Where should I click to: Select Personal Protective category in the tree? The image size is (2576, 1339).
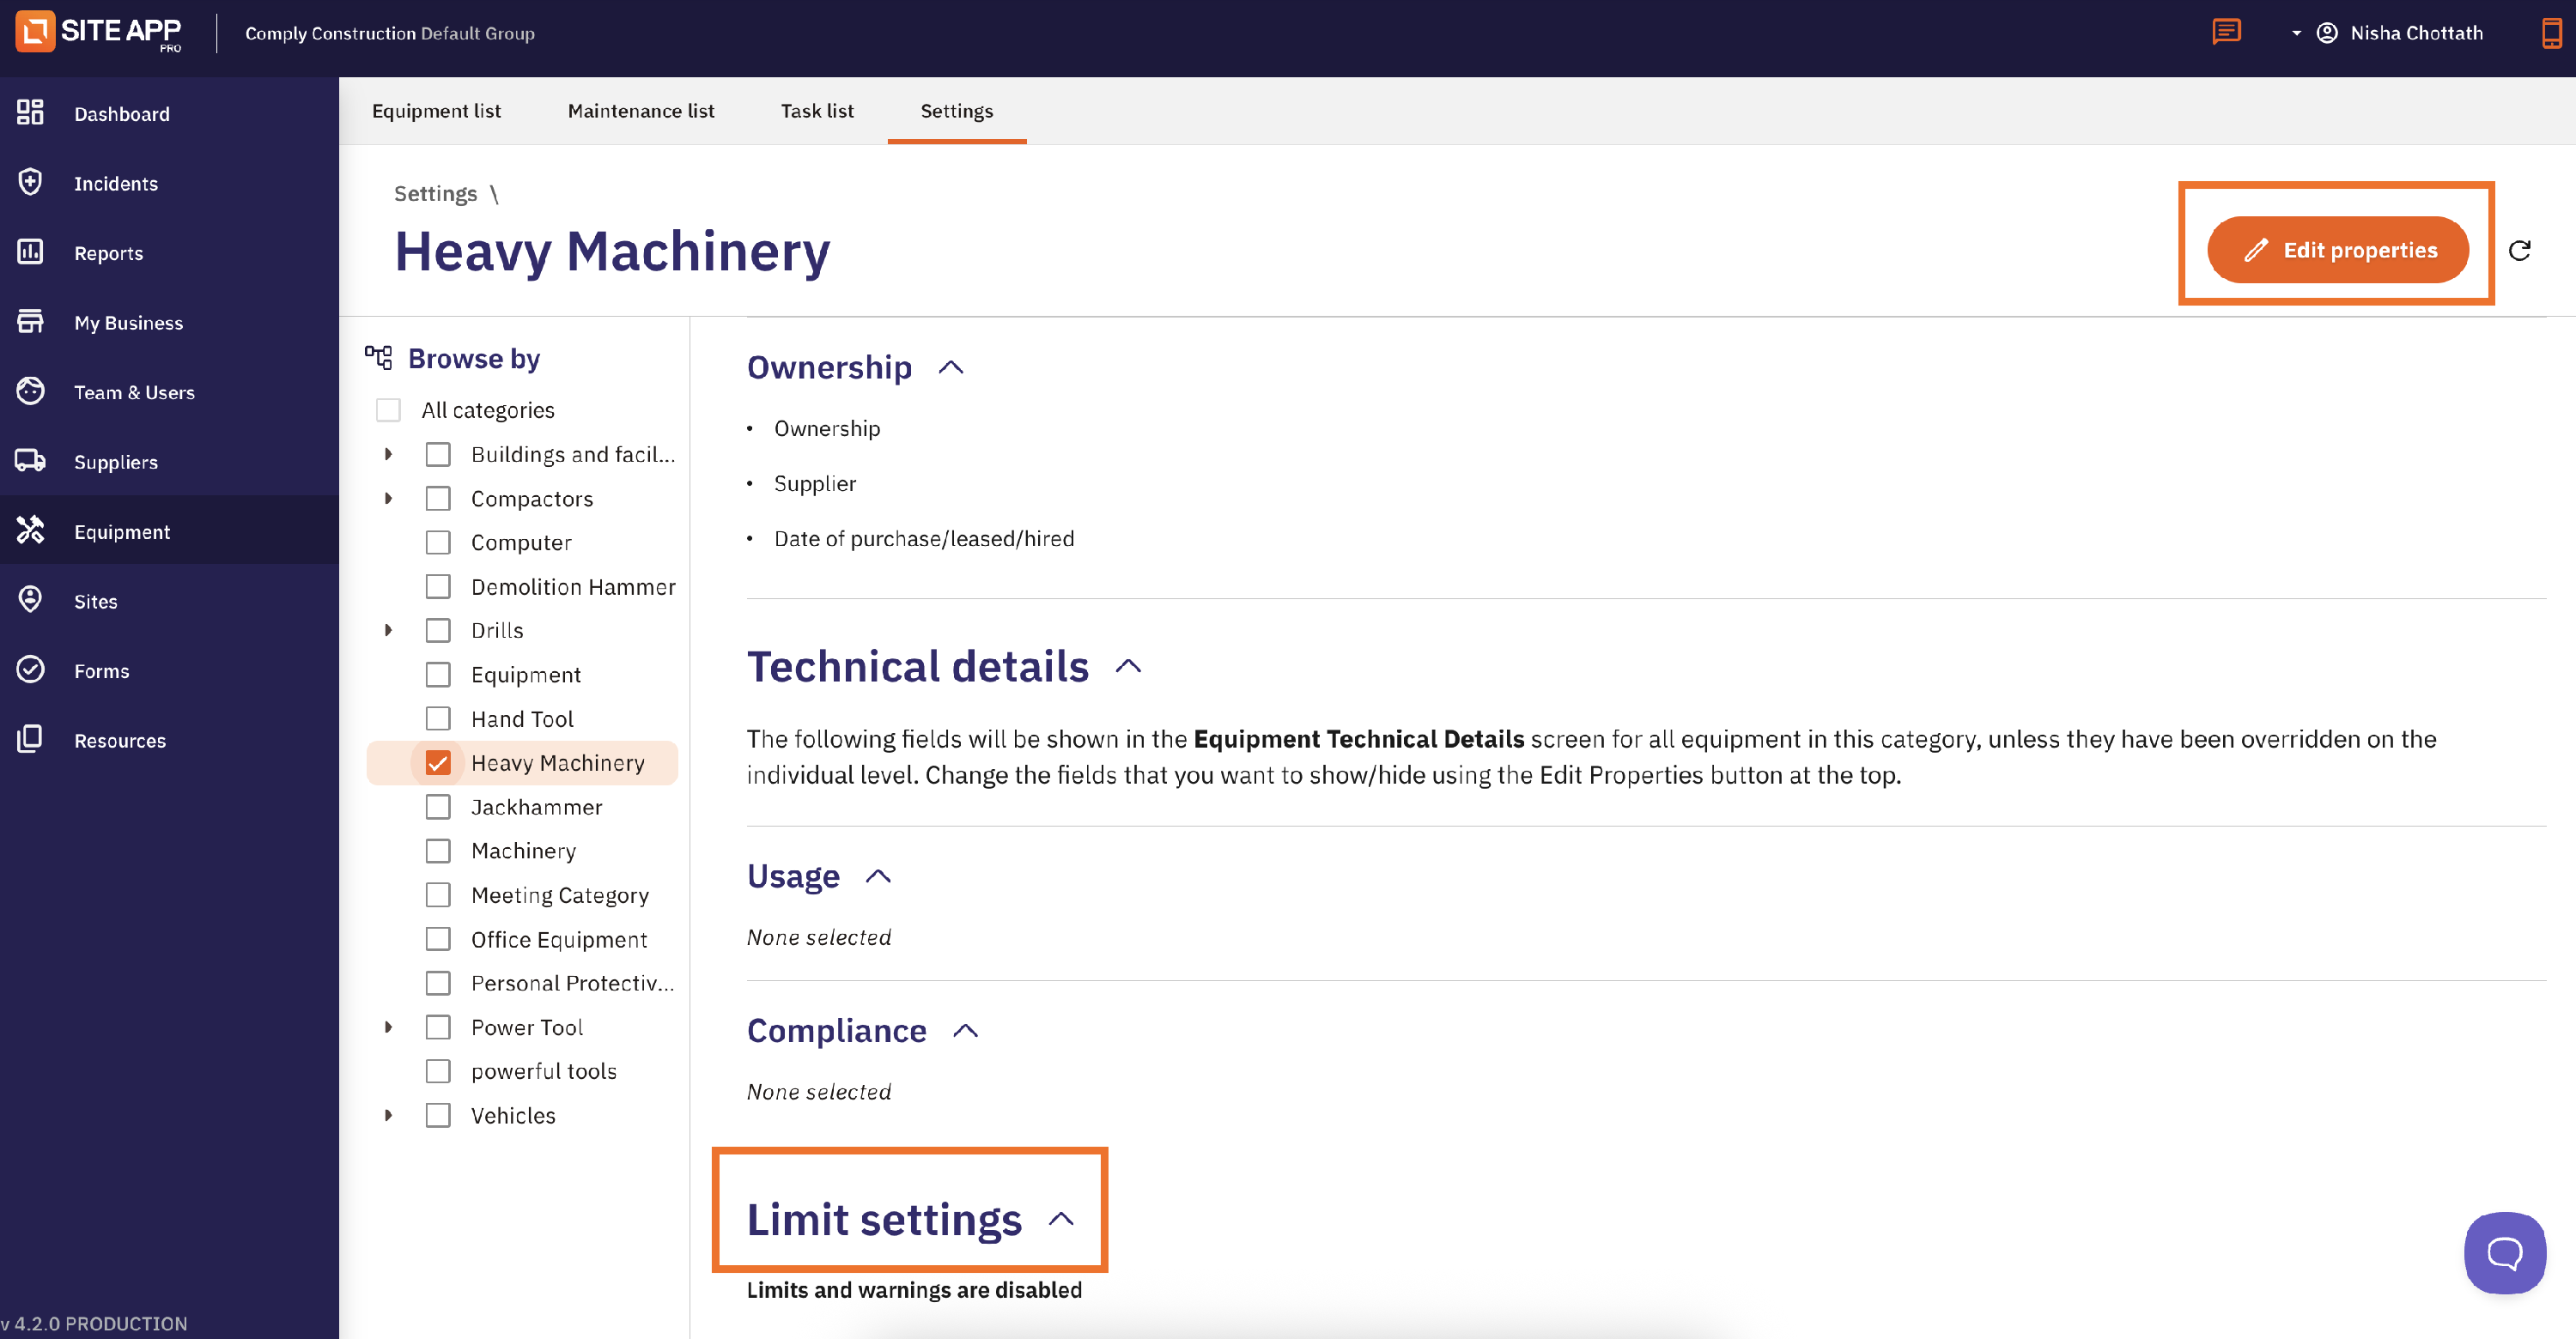coord(572,984)
